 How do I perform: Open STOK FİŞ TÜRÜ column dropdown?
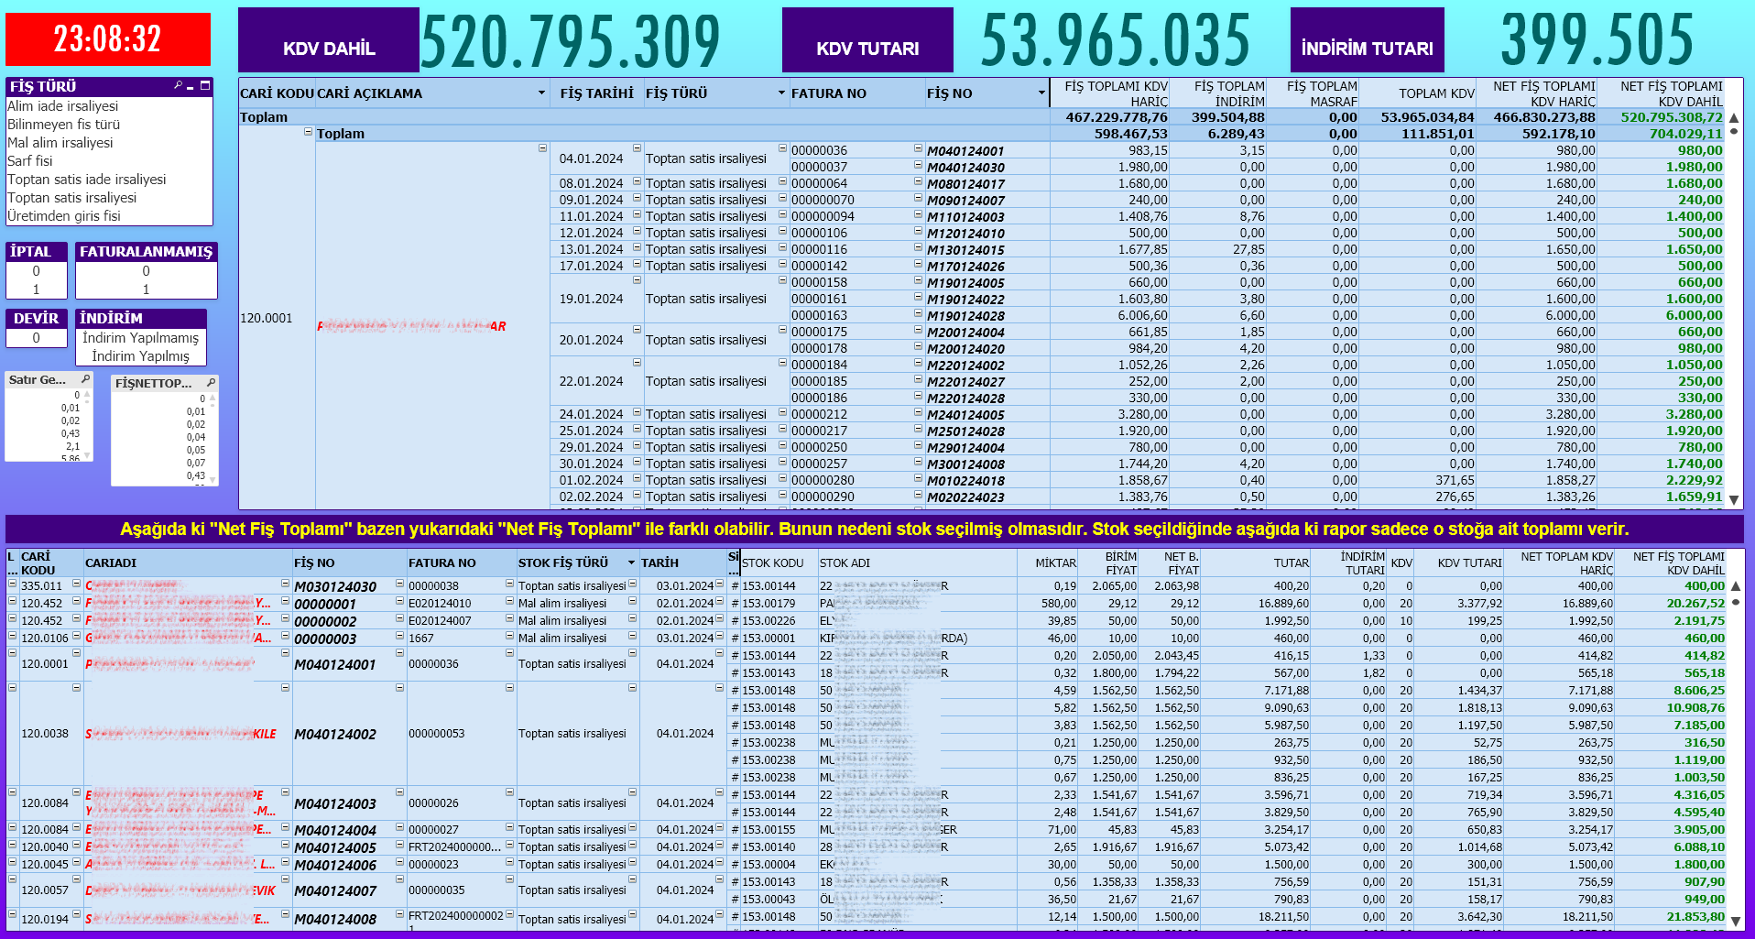(x=631, y=562)
